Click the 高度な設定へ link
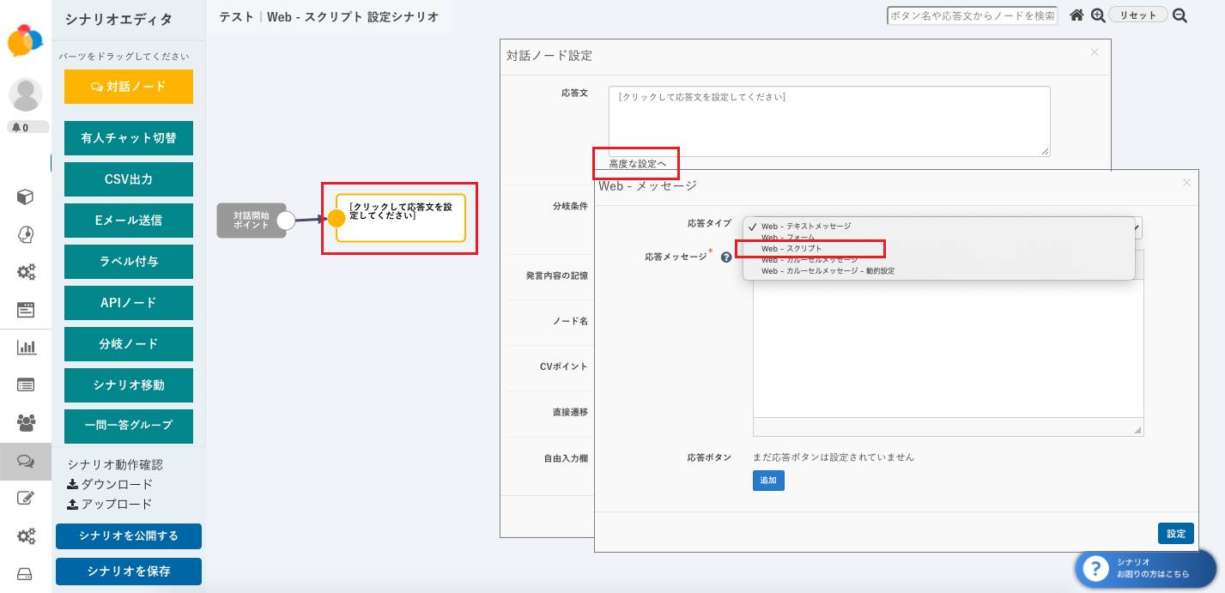 click(x=638, y=163)
